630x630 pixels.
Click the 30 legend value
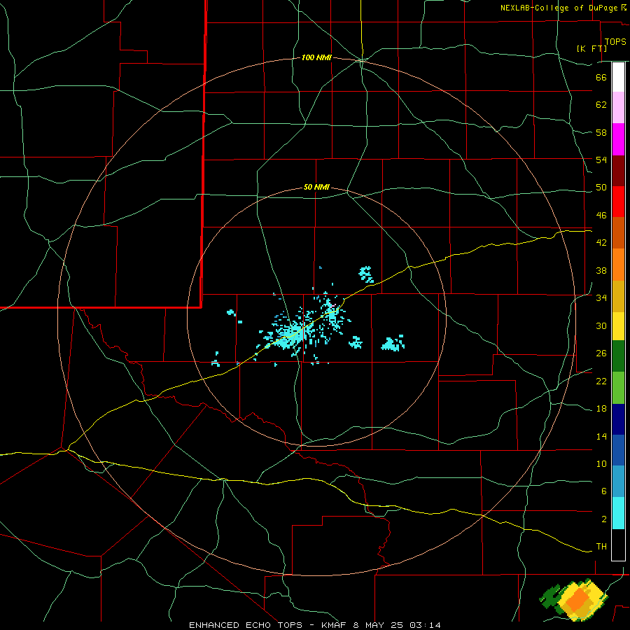601,325
